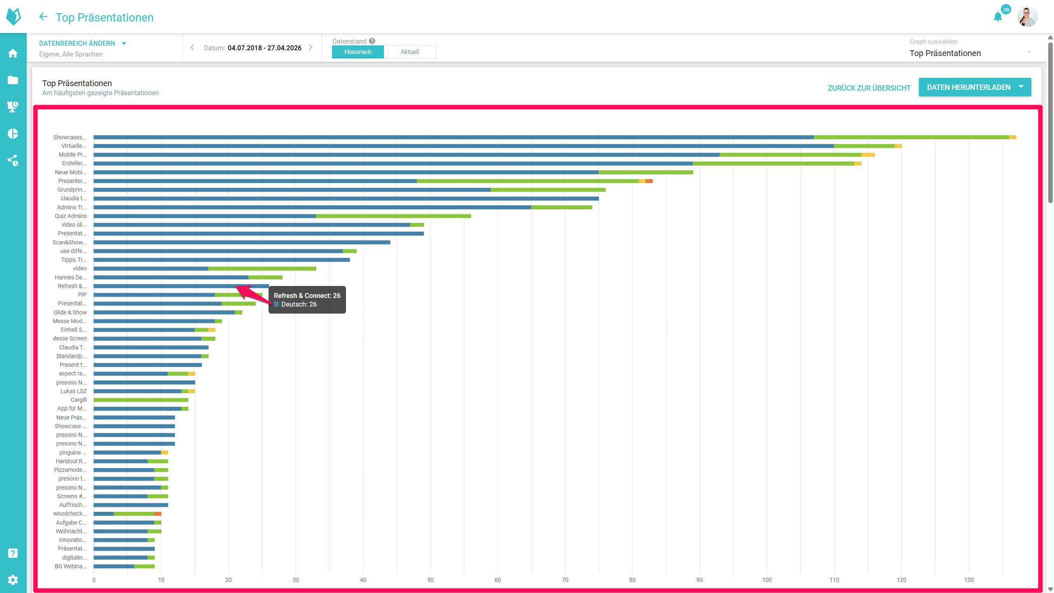Image resolution: width=1054 pixels, height=593 pixels.
Task: Open the share icon in sidebar
Action: (x=13, y=160)
